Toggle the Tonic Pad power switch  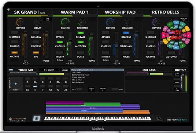click(x=11, y=70)
